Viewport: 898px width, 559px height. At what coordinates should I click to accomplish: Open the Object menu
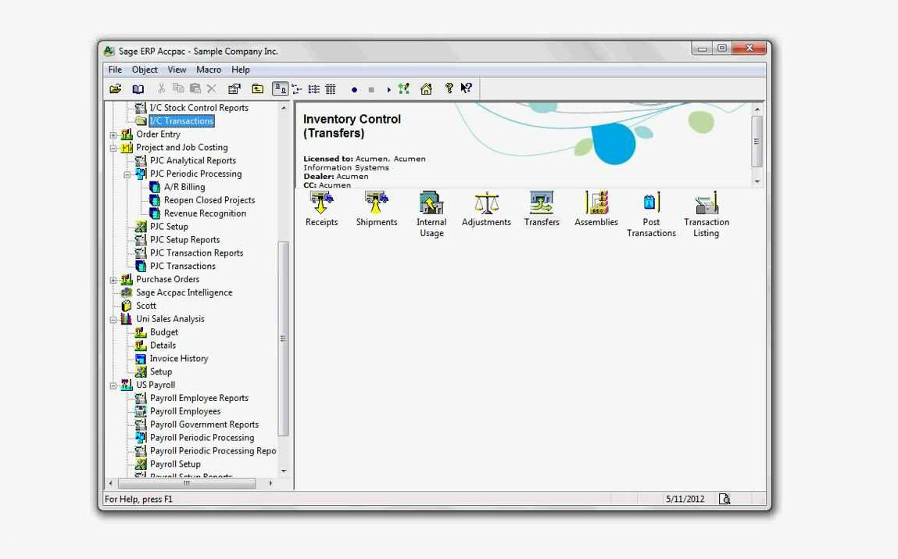click(145, 70)
